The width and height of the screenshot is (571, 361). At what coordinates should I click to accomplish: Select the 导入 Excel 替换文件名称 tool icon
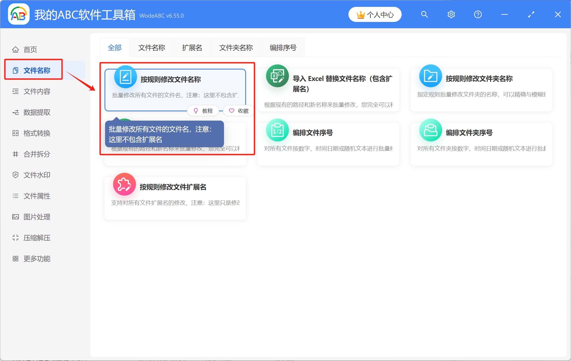pos(277,76)
